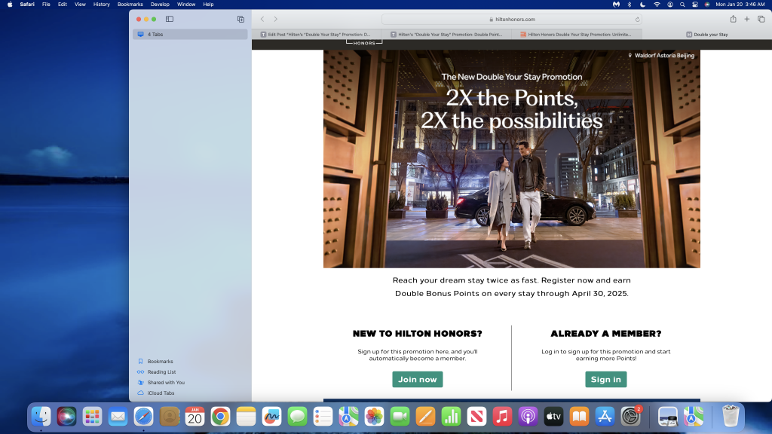Open the View menu
The width and height of the screenshot is (772, 434).
point(80,5)
